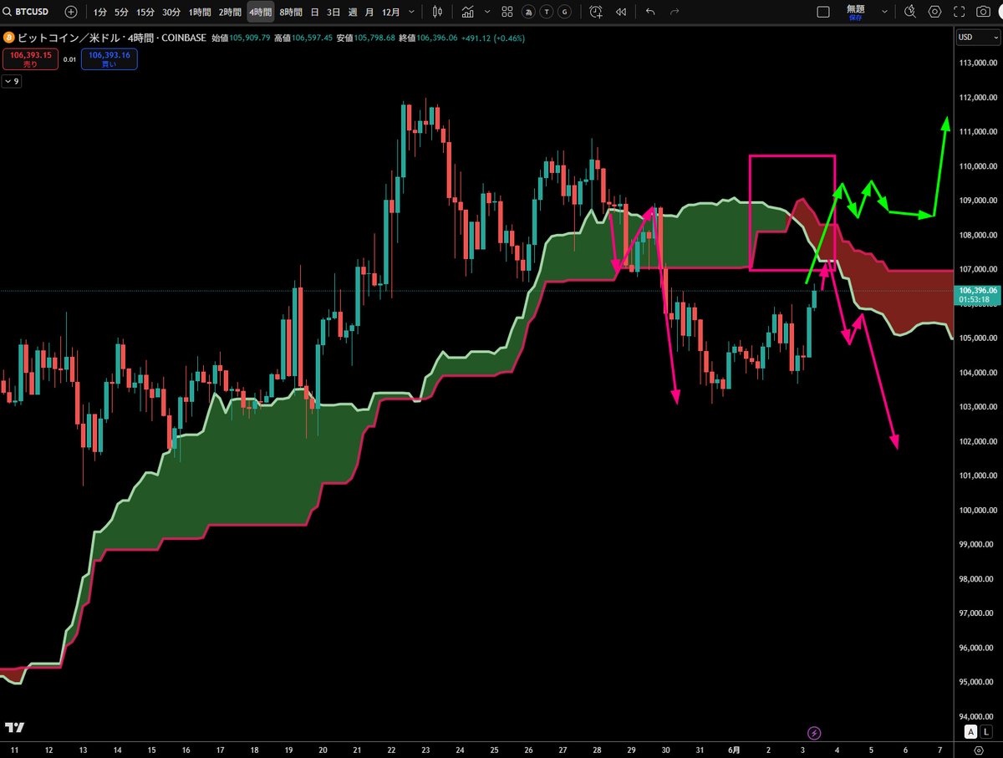Select the 1分 timeframe
This screenshot has height=758, width=1003.
pyautogui.click(x=99, y=12)
